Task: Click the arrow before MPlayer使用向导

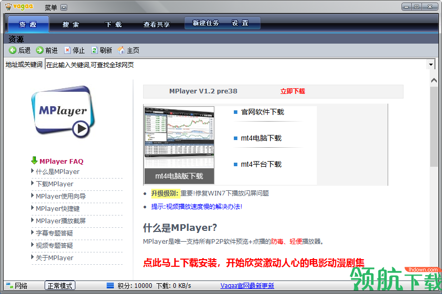Action: (33, 195)
